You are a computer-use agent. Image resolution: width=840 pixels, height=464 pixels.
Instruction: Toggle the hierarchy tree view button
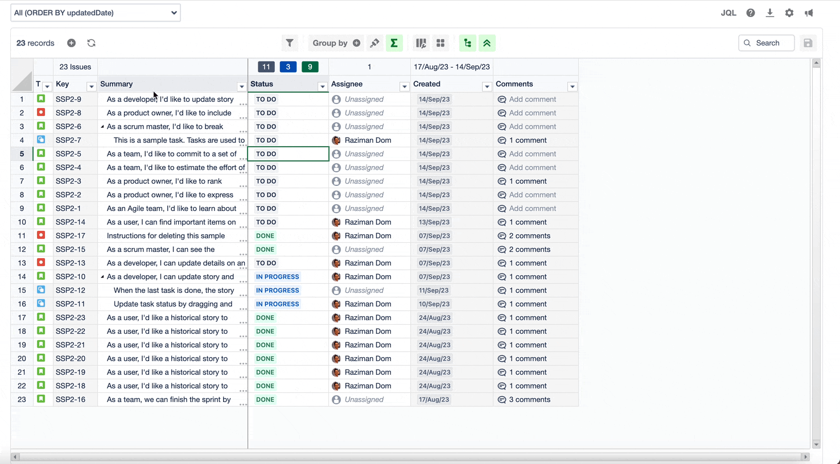coord(468,43)
